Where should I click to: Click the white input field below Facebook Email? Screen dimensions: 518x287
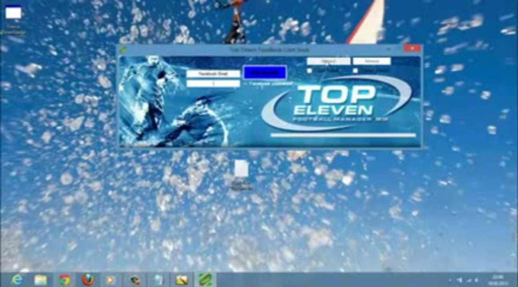[213, 83]
